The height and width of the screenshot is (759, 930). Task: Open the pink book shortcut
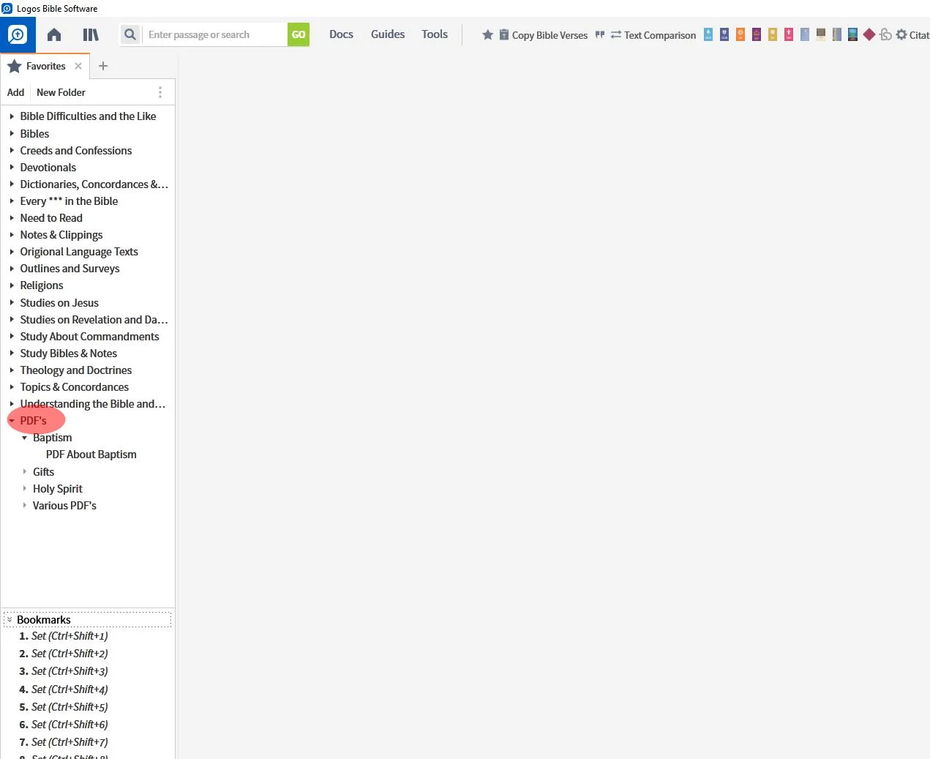[789, 34]
